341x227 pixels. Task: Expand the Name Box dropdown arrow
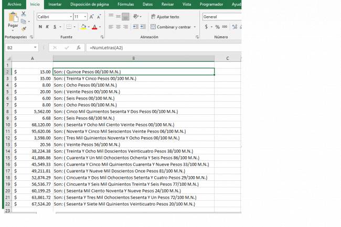pyautogui.click(x=41, y=47)
